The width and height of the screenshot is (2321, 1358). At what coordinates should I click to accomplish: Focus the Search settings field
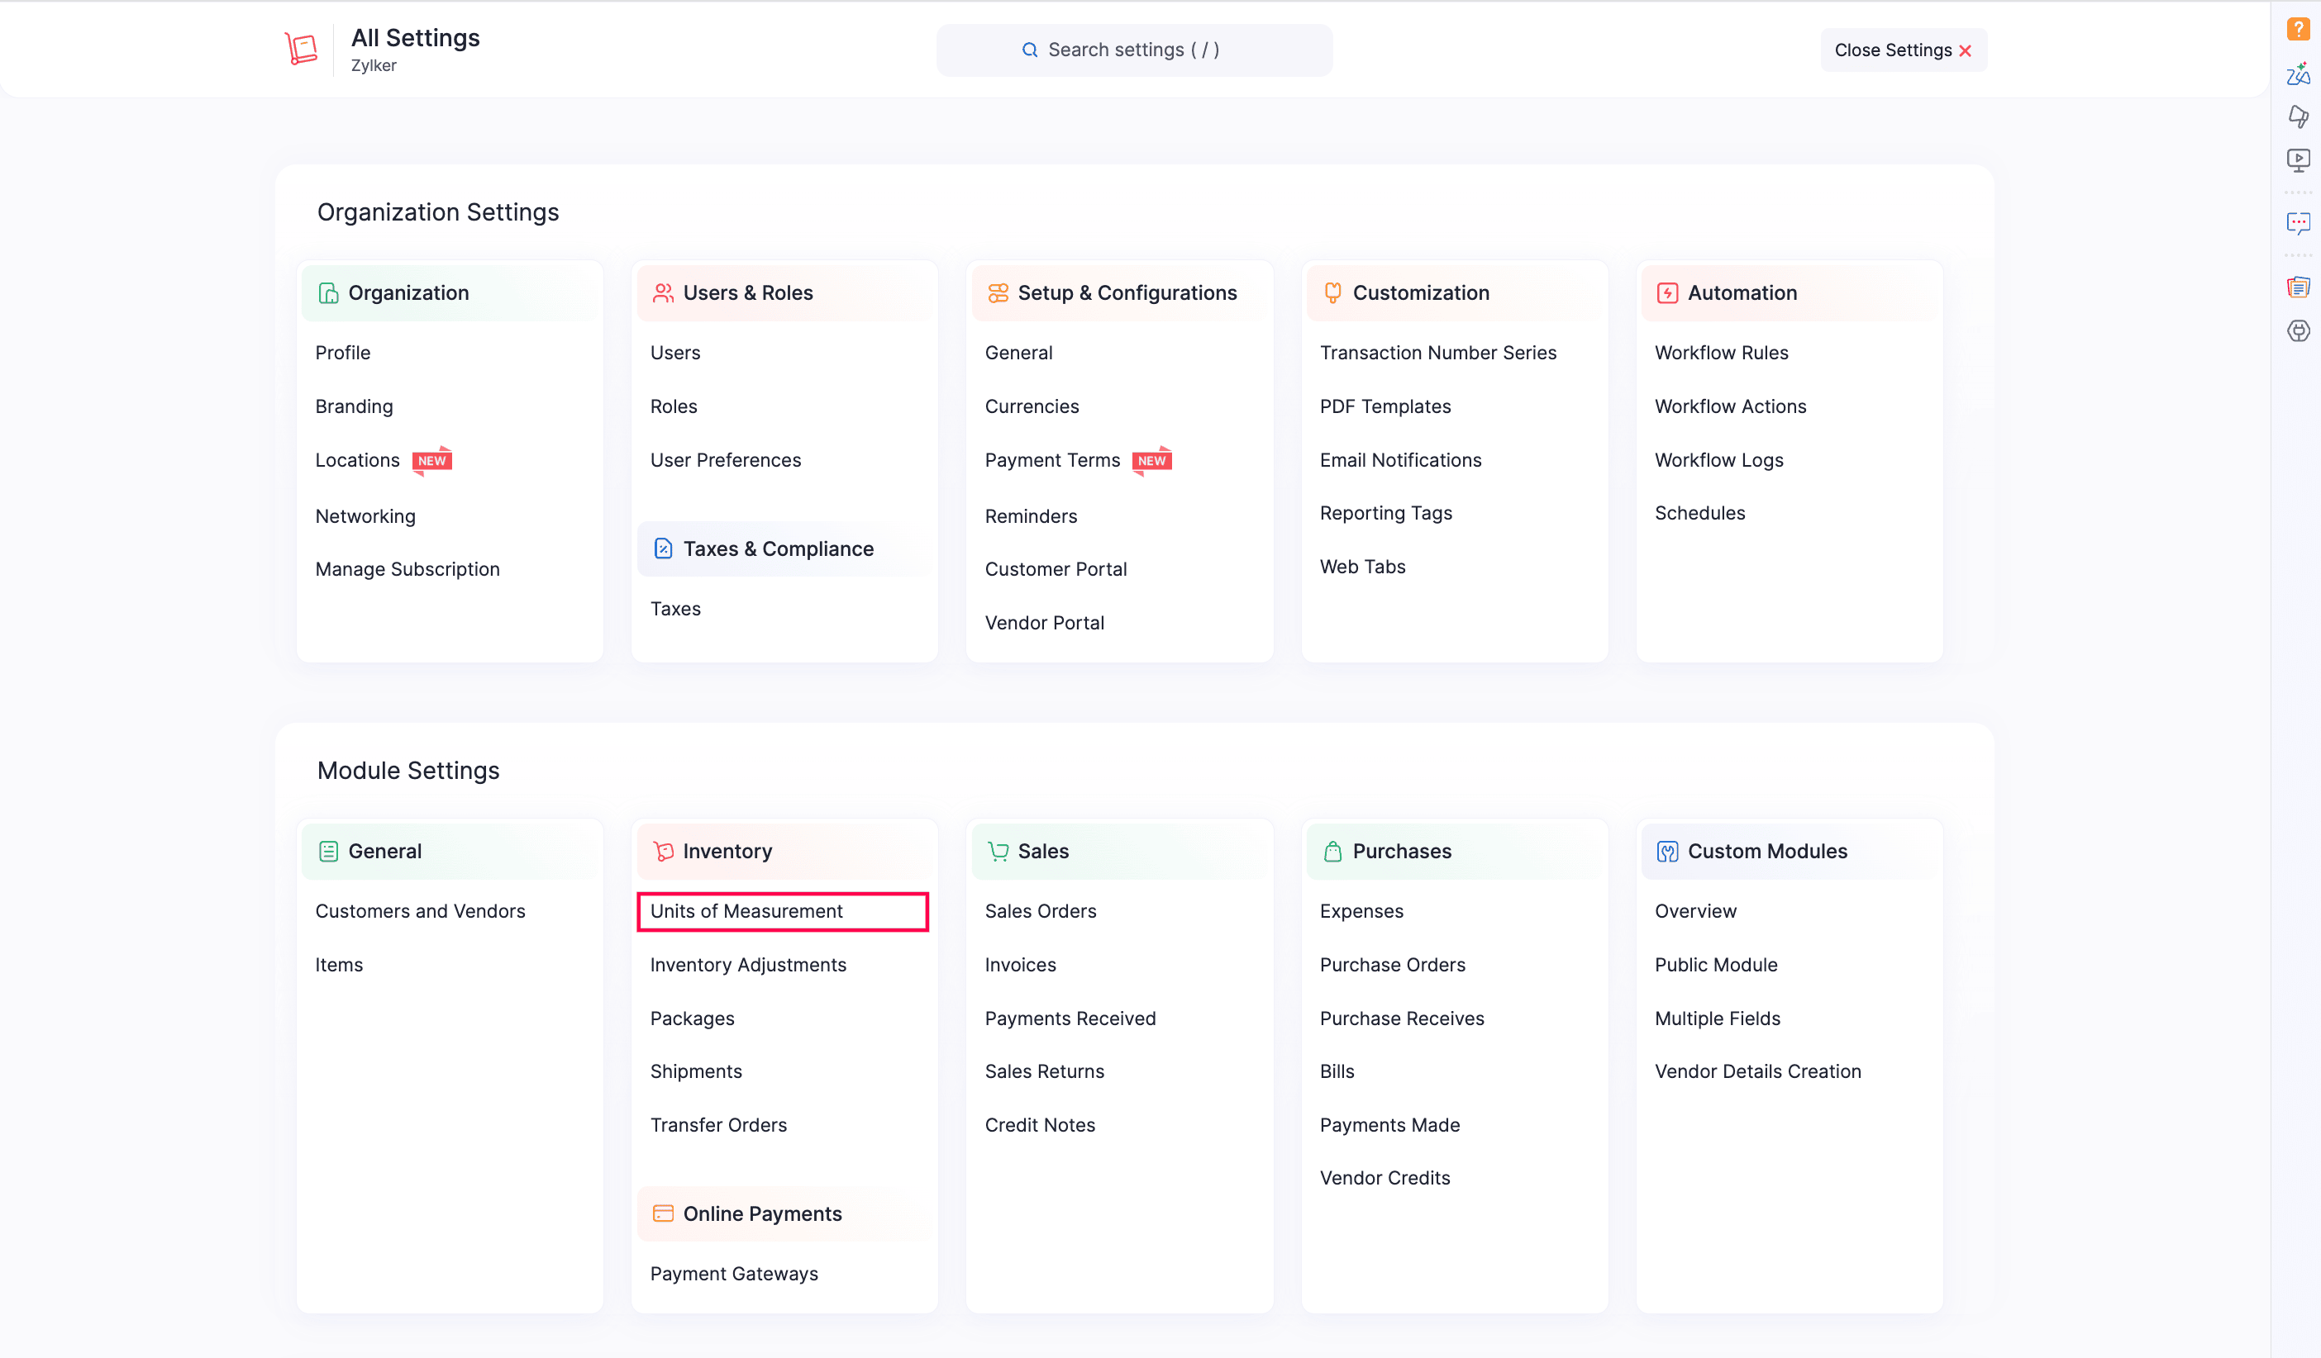coord(1134,50)
